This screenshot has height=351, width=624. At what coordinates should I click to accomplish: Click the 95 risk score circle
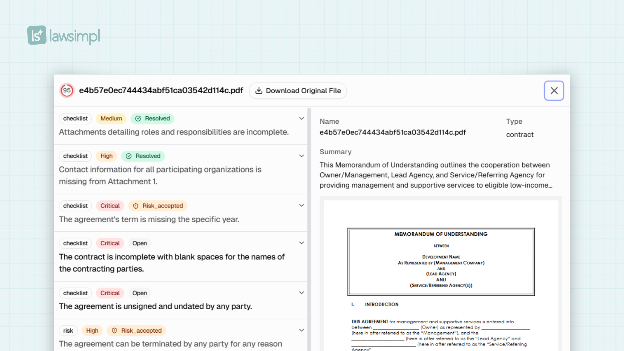67,90
